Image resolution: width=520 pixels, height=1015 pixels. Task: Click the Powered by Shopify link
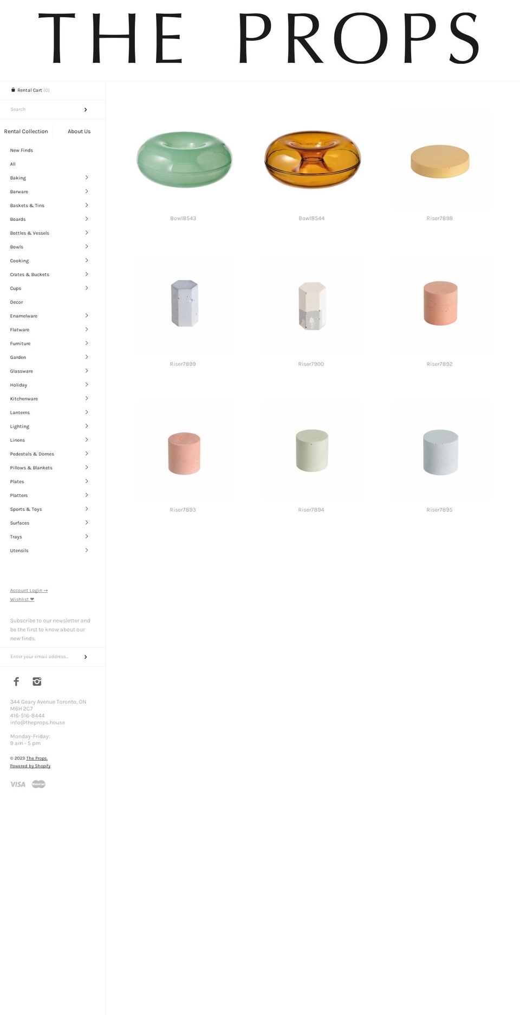pos(30,766)
